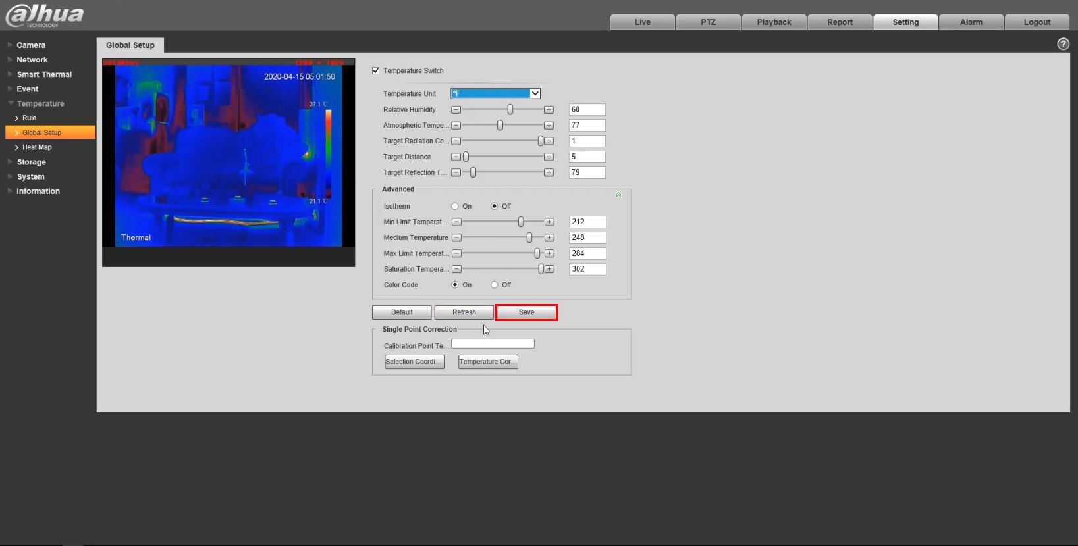1078x546 pixels.
Task: Increase Relative Humidity with plus icon
Action: 549,110
